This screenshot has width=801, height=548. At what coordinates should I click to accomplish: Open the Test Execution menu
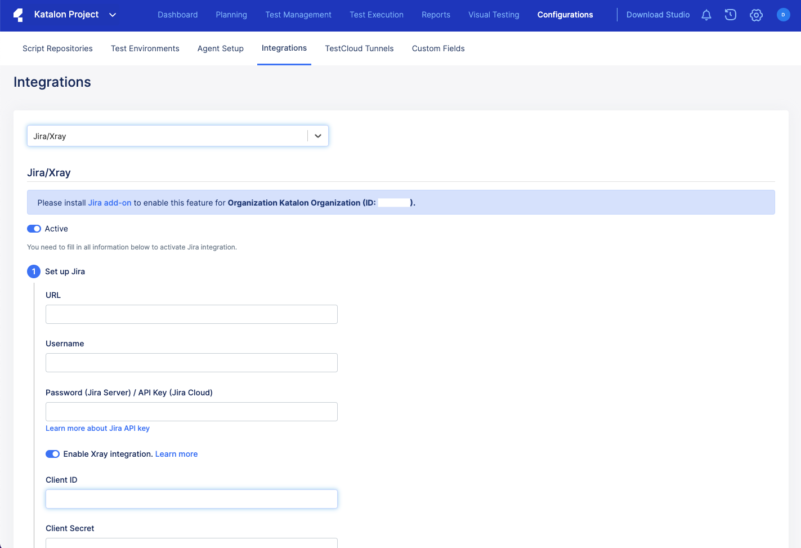[377, 15]
